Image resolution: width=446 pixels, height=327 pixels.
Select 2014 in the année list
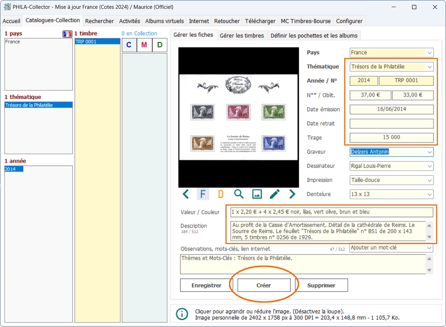coord(13,169)
